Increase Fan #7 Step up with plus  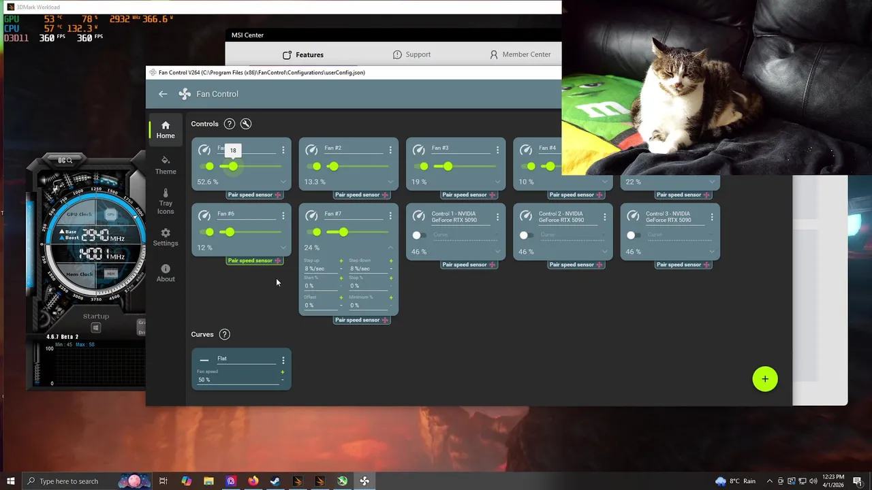[341, 261]
